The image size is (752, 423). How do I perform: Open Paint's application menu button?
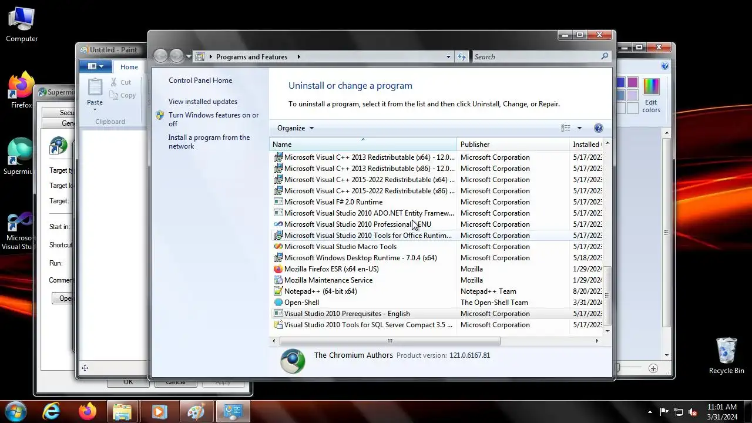tap(94, 66)
